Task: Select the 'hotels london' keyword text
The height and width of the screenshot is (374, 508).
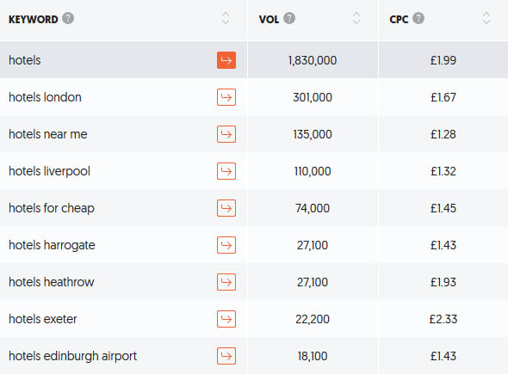Action: click(x=45, y=97)
